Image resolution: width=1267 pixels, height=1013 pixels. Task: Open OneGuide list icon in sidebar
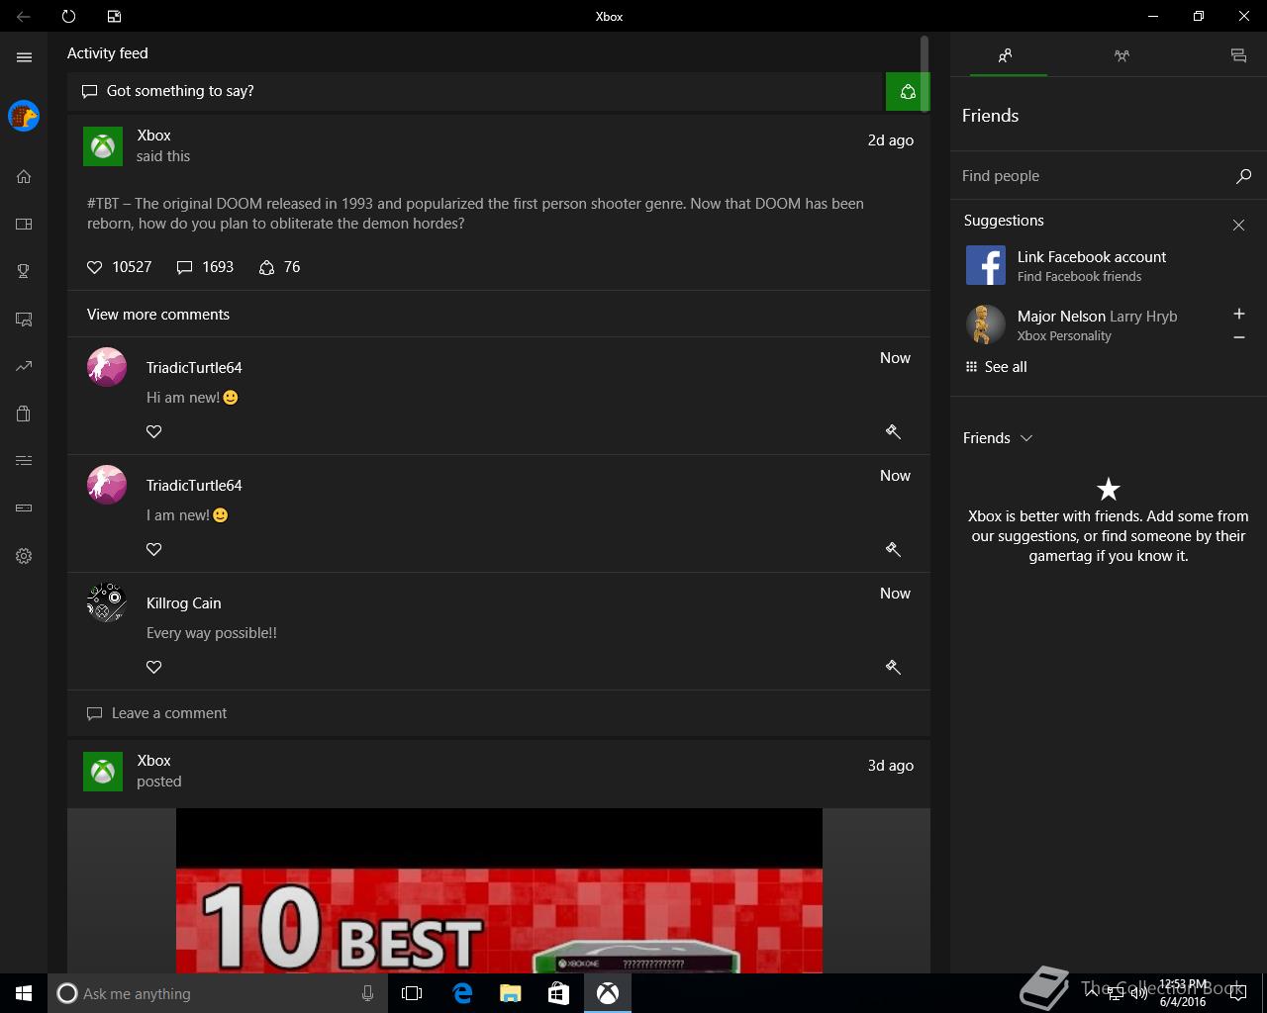coord(24,460)
